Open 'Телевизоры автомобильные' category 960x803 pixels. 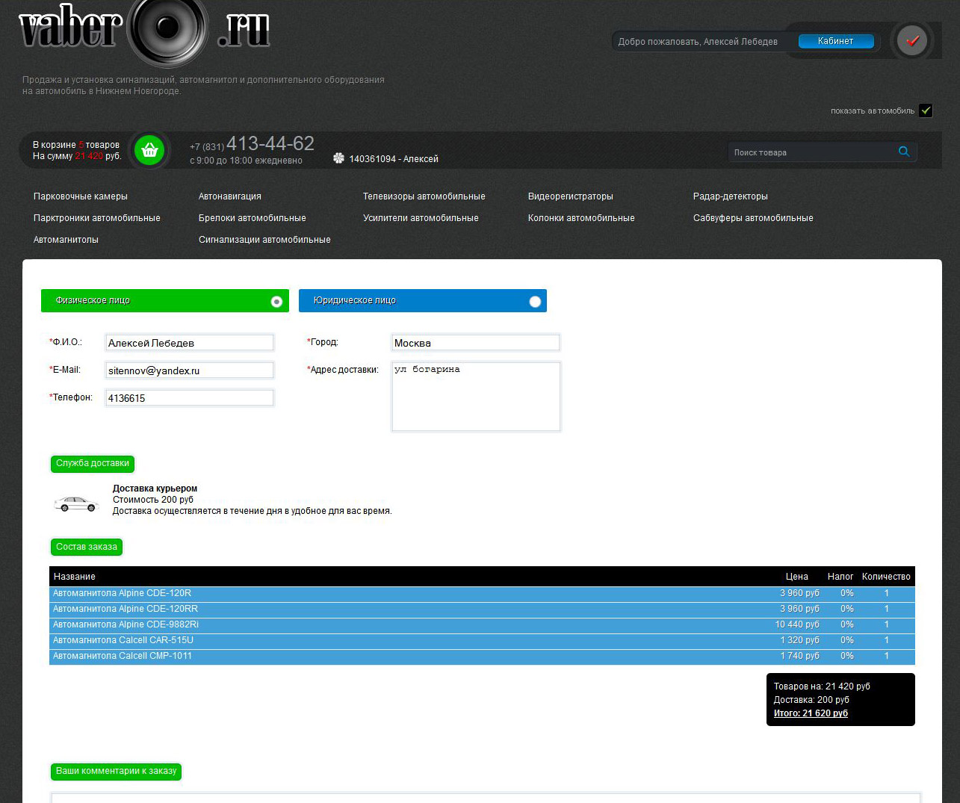(424, 196)
